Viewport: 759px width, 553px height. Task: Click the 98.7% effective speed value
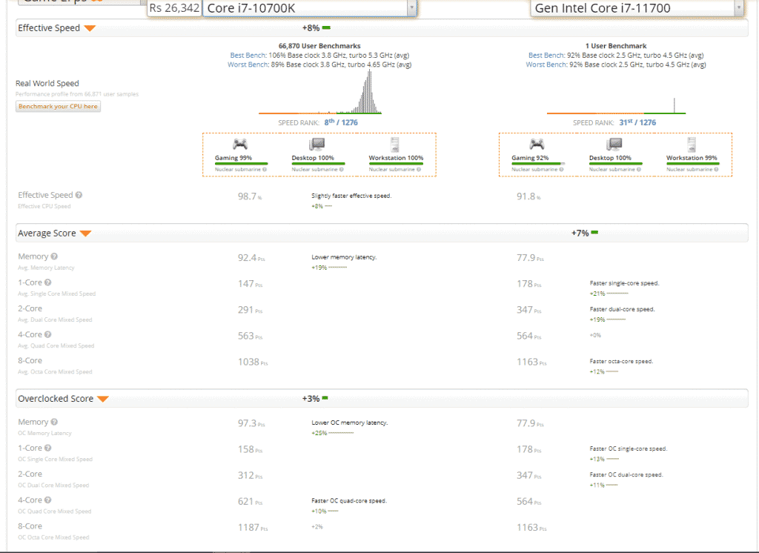[250, 196]
